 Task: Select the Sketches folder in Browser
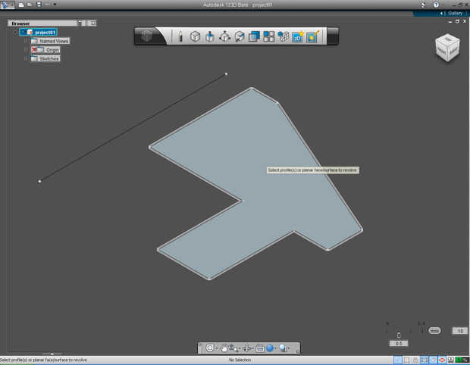[45, 58]
